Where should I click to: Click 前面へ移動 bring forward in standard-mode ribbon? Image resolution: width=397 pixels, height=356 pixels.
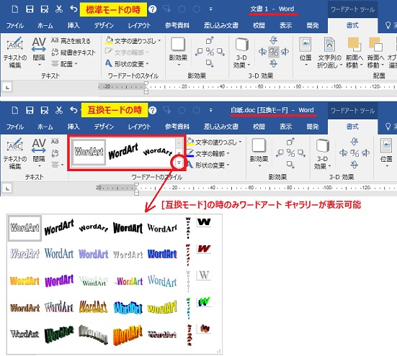coord(354,53)
